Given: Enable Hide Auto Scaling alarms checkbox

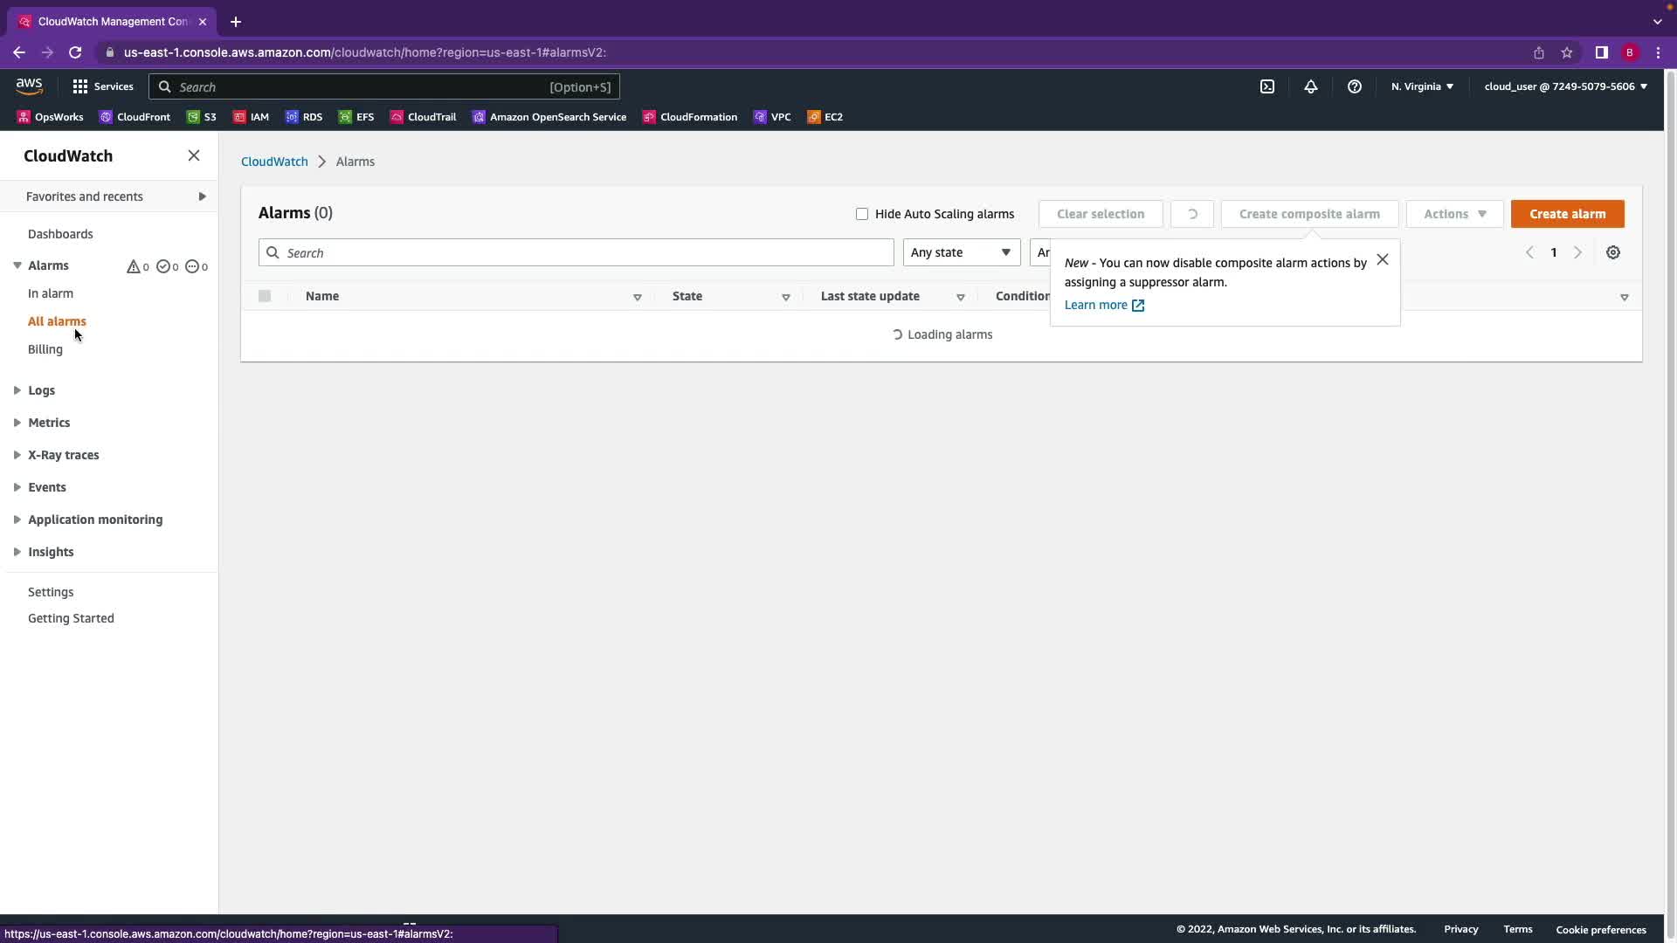Looking at the screenshot, I should pos(862,214).
